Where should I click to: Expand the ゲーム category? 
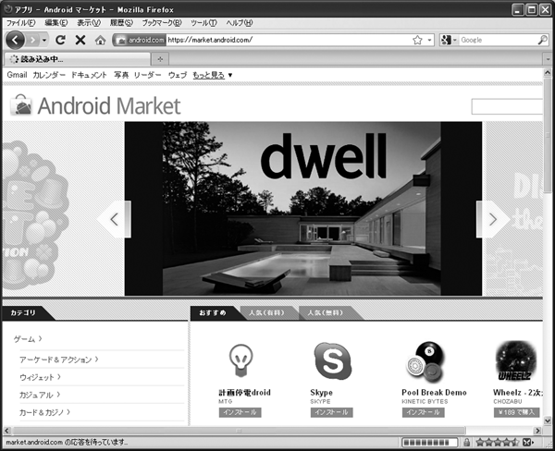[28, 339]
